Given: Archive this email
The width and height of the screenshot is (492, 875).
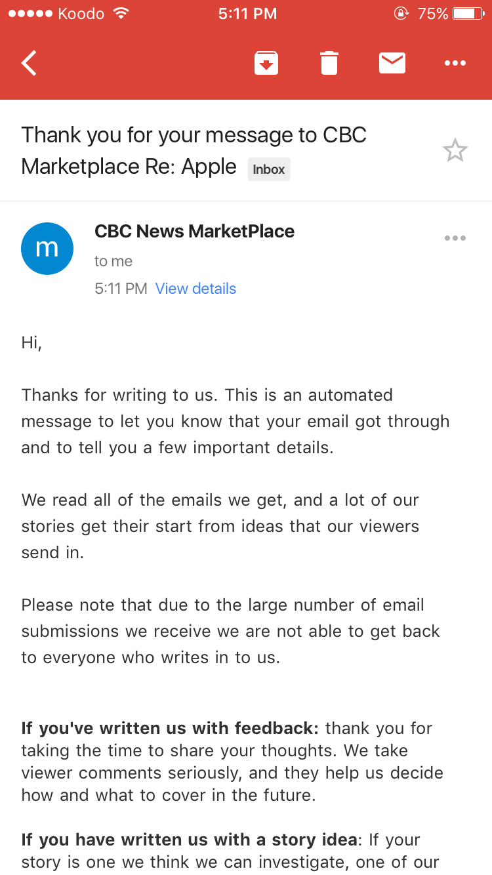Looking at the screenshot, I should point(266,64).
